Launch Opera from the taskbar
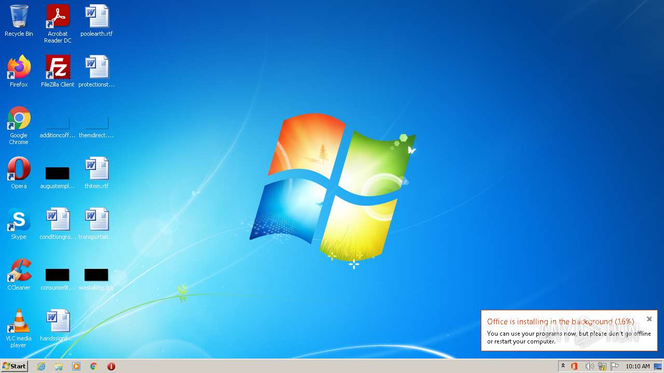The width and height of the screenshot is (664, 373). [111, 366]
